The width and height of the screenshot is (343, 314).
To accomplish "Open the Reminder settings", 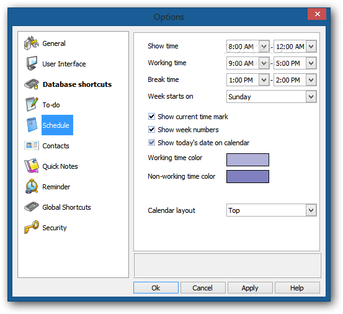I will [56, 187].
